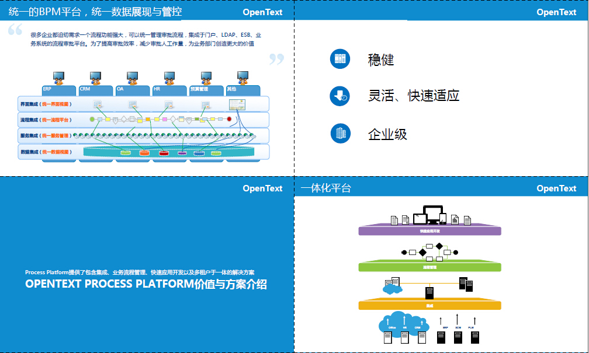
Task: Click the round blue icon beside 稳健
Action: [x=340, y=59]
